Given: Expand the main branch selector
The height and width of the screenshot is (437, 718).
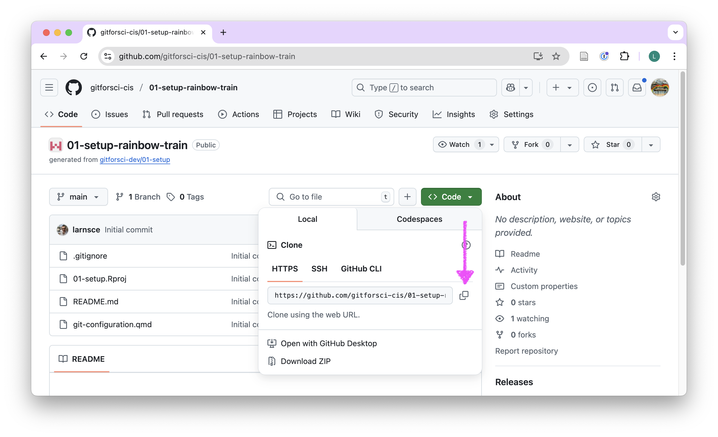Looking at the screenshot, I should (78, 197).
